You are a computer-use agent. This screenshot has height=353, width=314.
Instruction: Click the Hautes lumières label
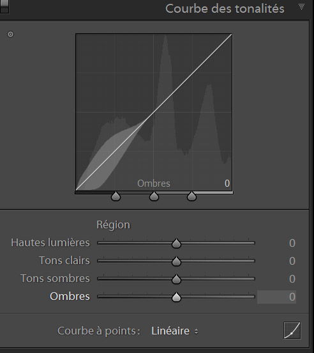tap(50, 243)
